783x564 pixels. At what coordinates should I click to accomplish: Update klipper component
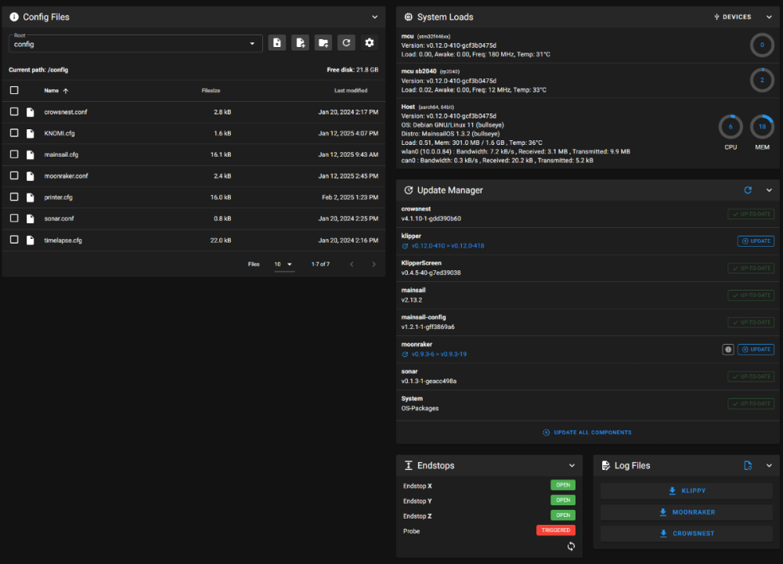(756, 241)
